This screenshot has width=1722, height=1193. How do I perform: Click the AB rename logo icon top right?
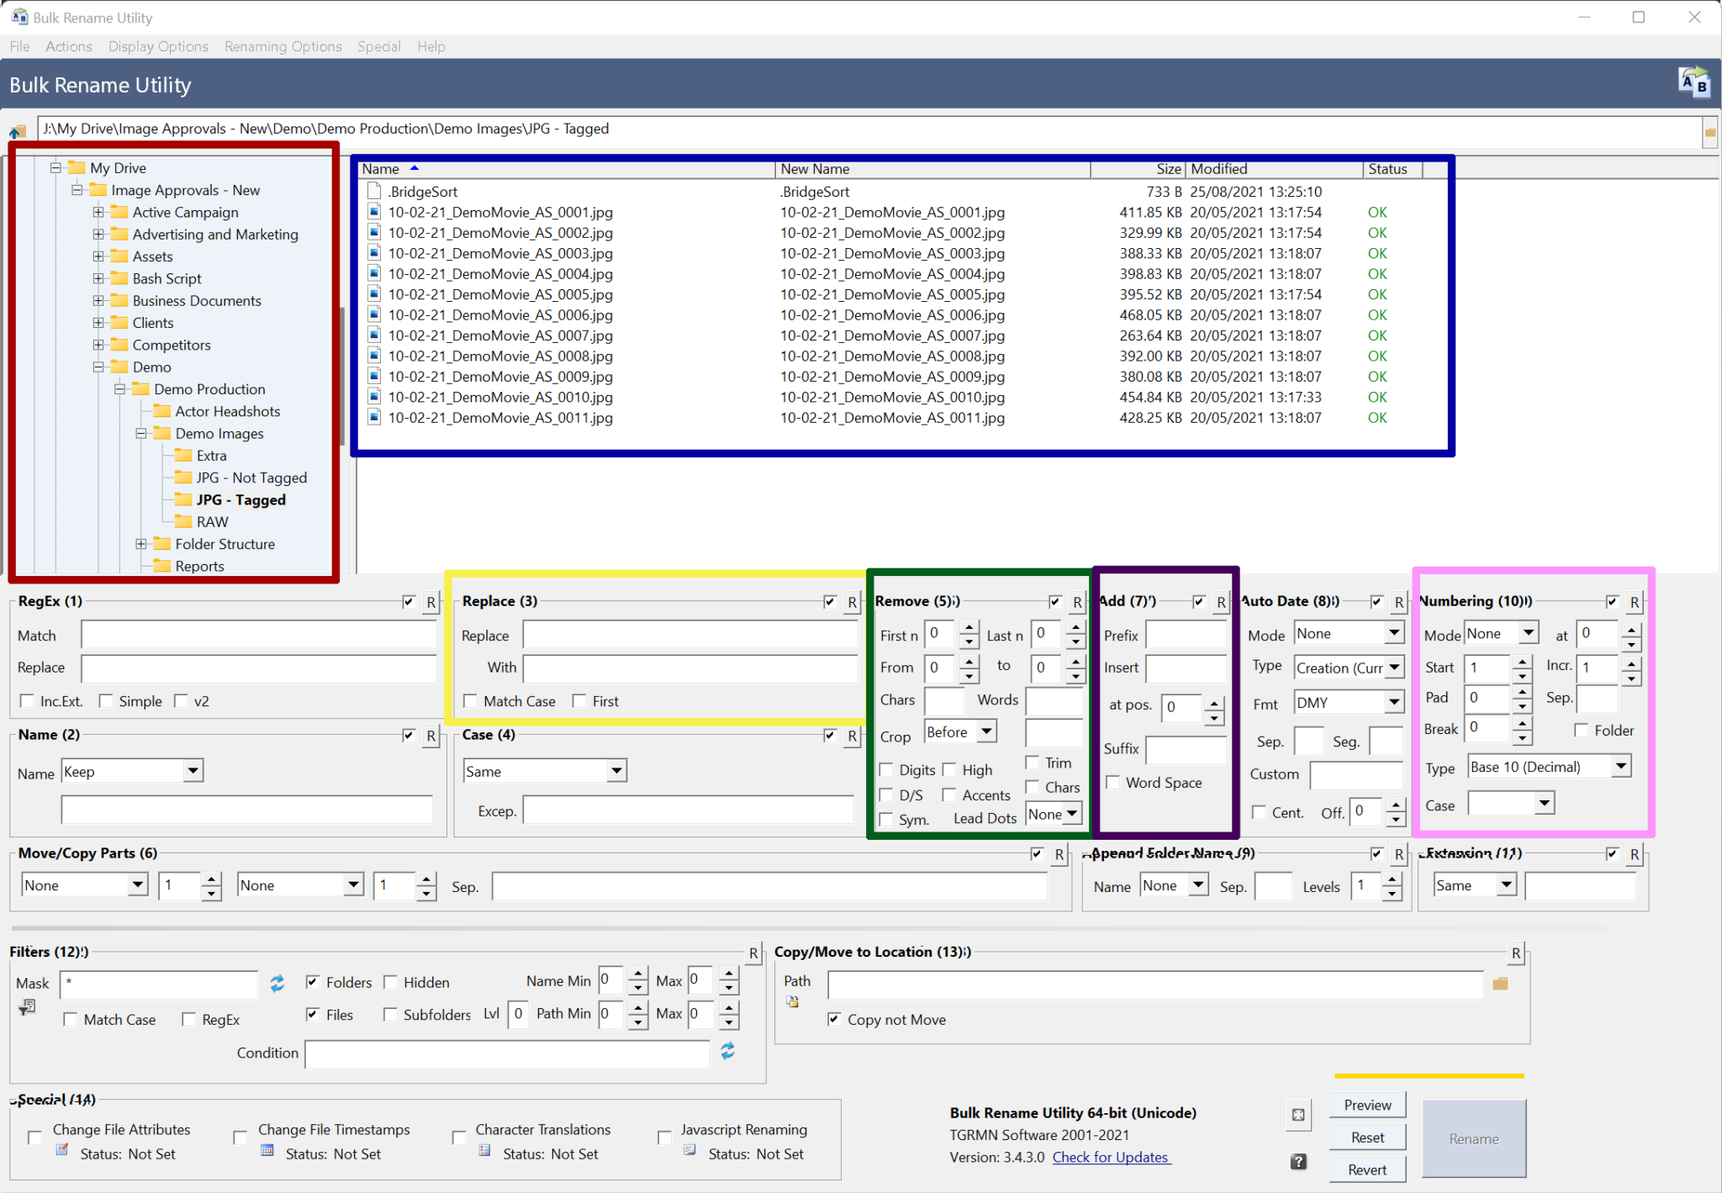pos(1693,83)
